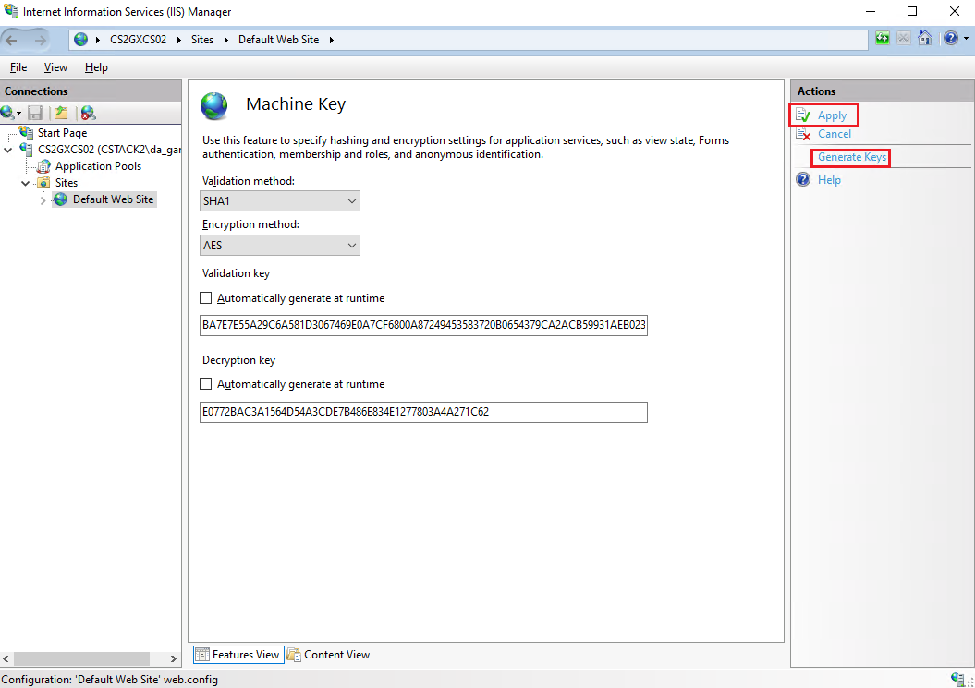975x688 pixels.
Task: Click Connections horizontal scrollbar right arrow
Action: point(174,658)
